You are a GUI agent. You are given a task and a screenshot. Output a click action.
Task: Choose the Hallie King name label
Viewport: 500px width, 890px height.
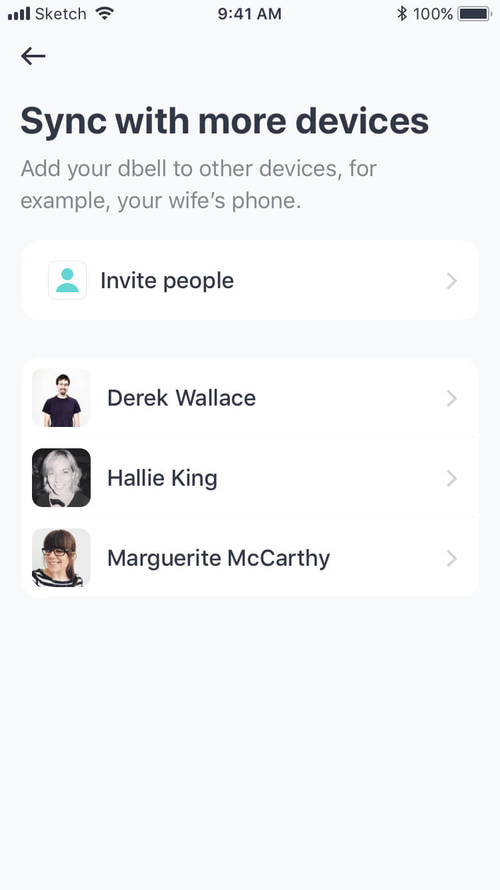point(162,478)
